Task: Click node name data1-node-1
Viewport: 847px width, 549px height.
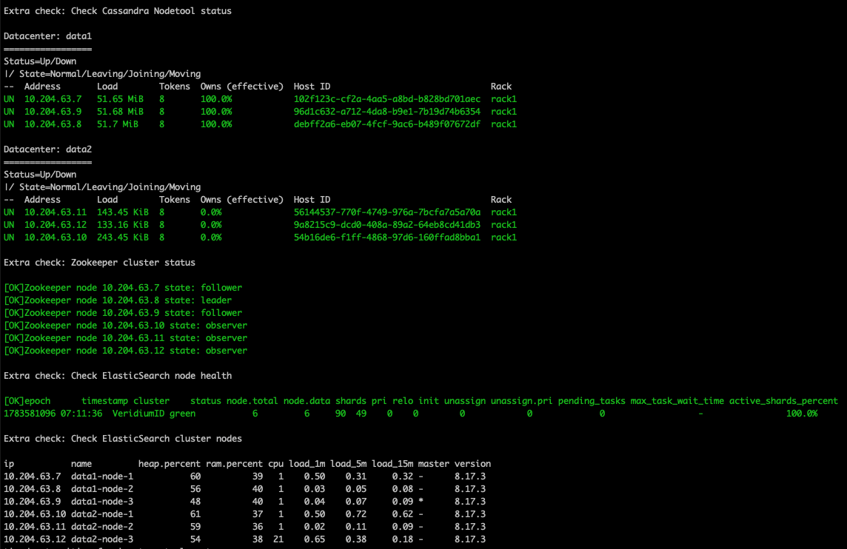Action: tap(102, 476)
